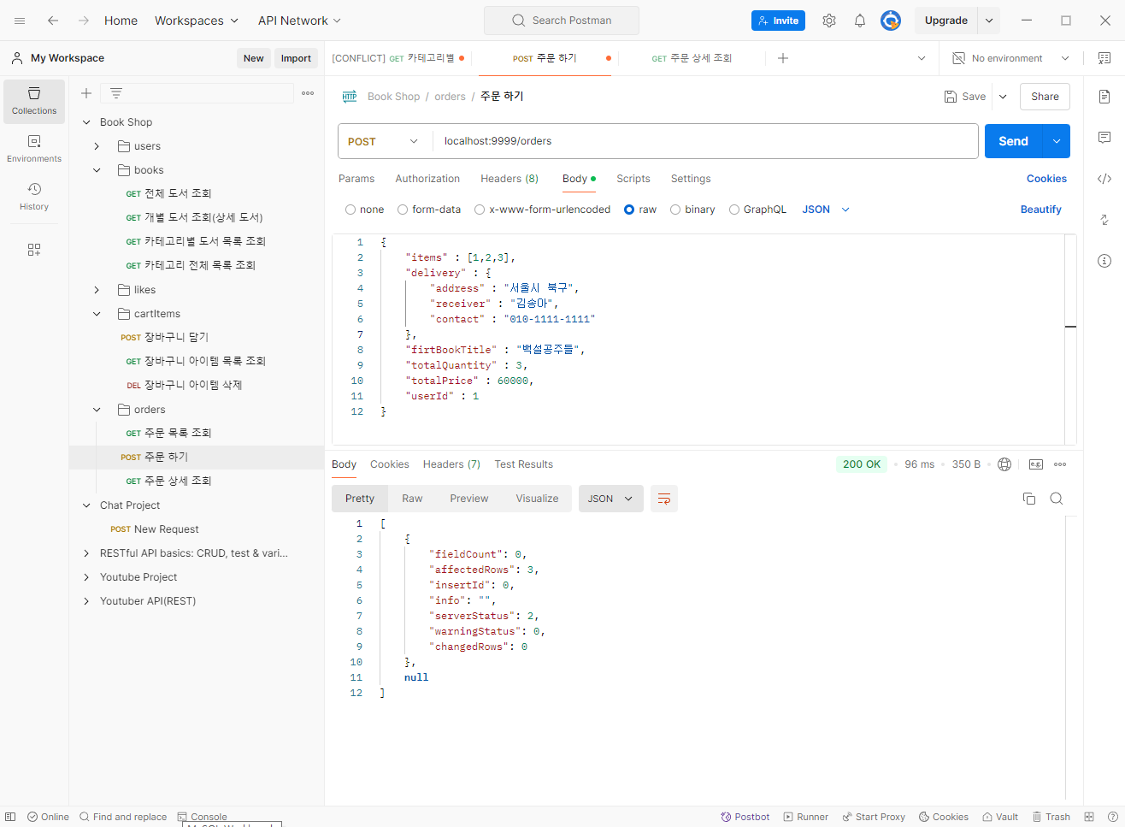Open notifications bell
The image size is (1125, 827).
(860, 21)
